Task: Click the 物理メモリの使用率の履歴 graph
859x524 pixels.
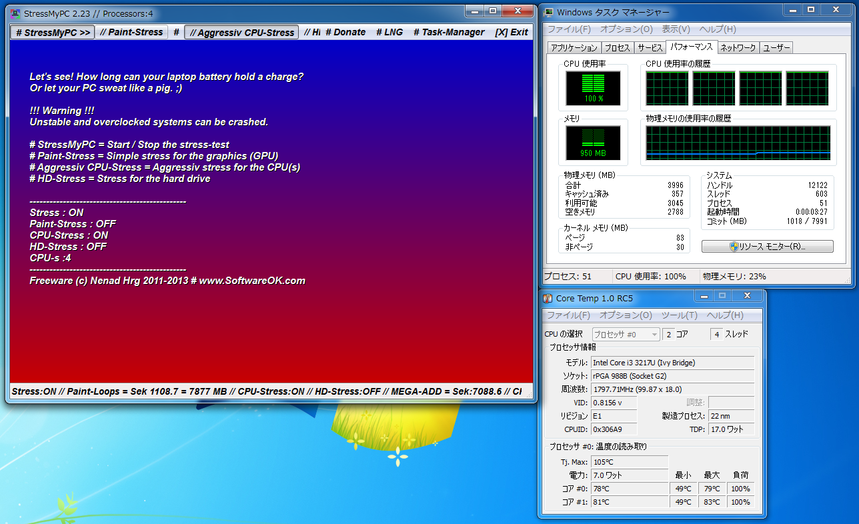Action: 738,143
